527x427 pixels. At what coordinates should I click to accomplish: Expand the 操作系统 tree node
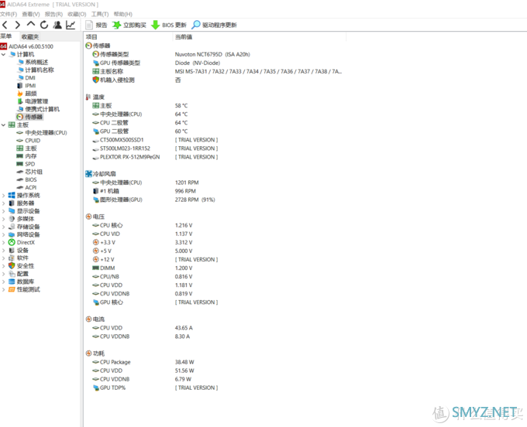pos(3,195)
